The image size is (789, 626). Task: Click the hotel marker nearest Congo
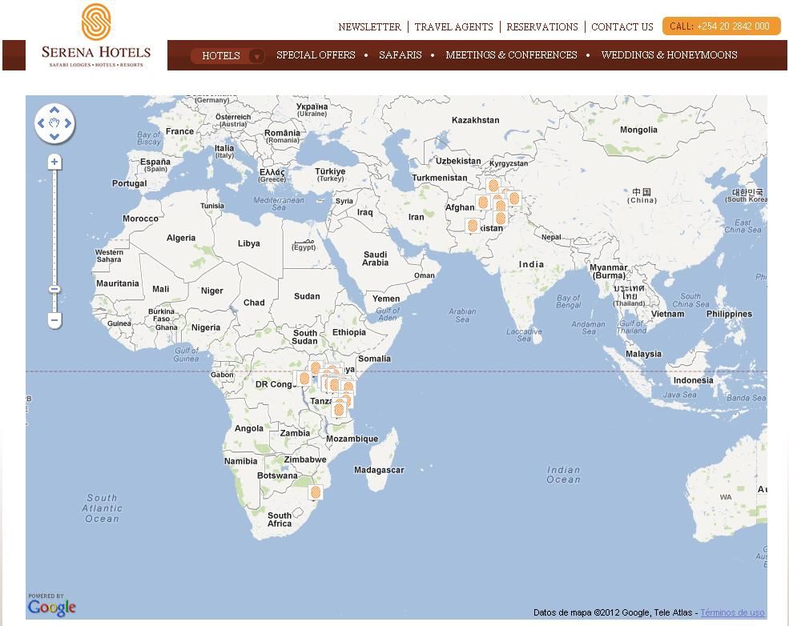coord(303,378)
